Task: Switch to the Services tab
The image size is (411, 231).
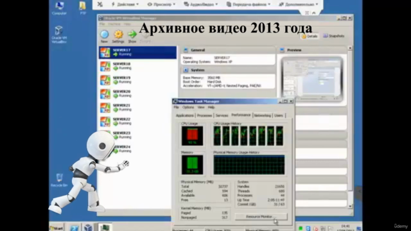Action: [x=222, y=116]
